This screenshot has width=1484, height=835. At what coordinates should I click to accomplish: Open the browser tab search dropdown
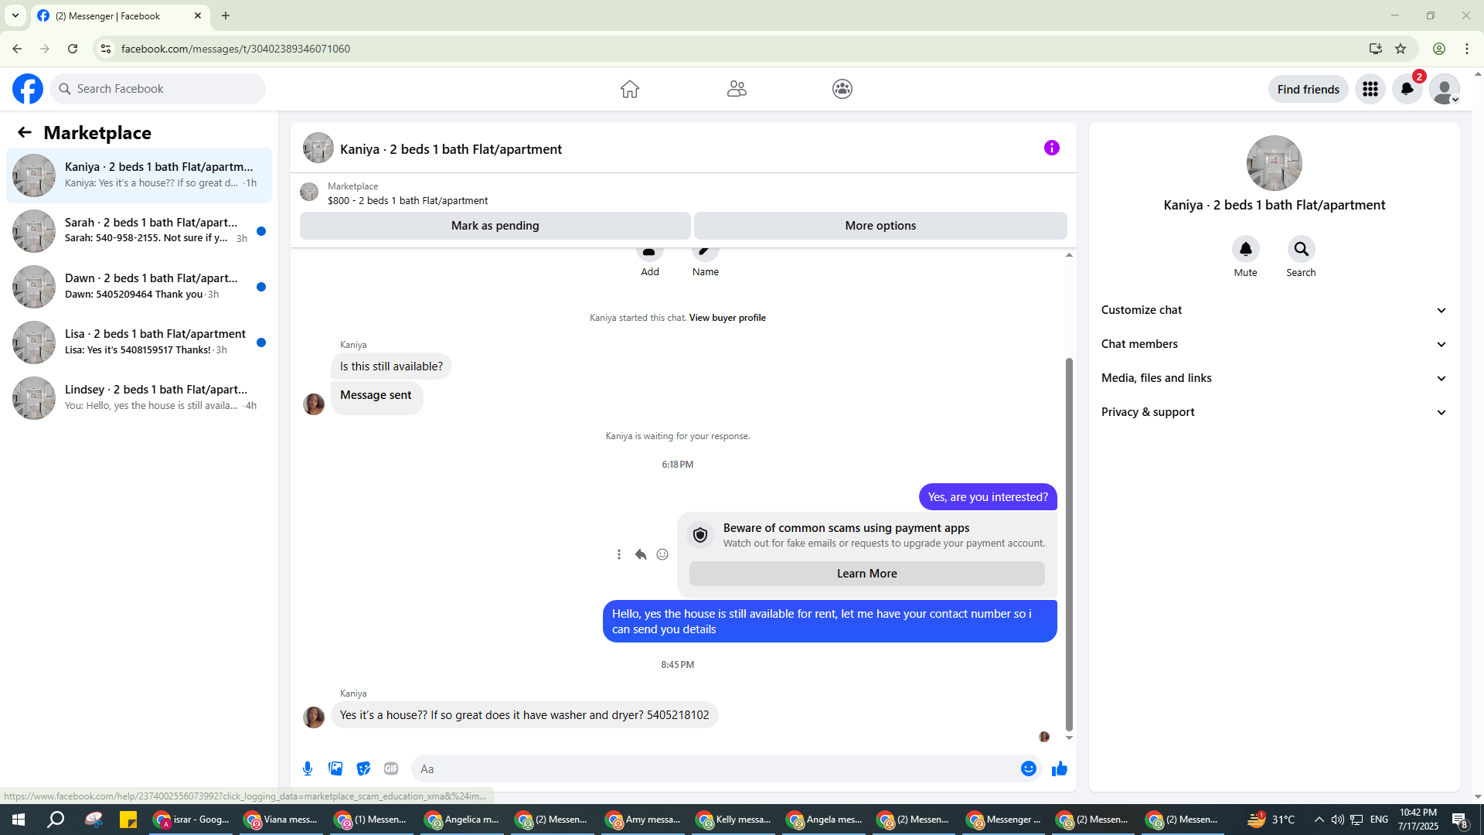(x=15, y=15)
